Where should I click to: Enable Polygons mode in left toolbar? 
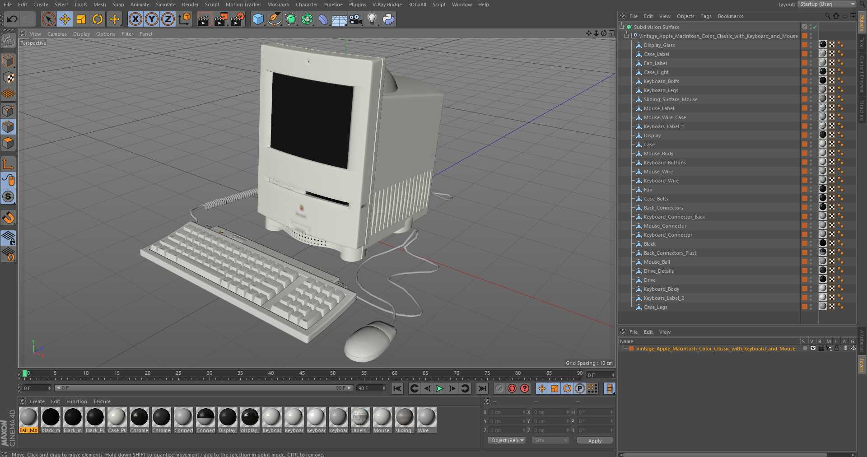[9, 144]
